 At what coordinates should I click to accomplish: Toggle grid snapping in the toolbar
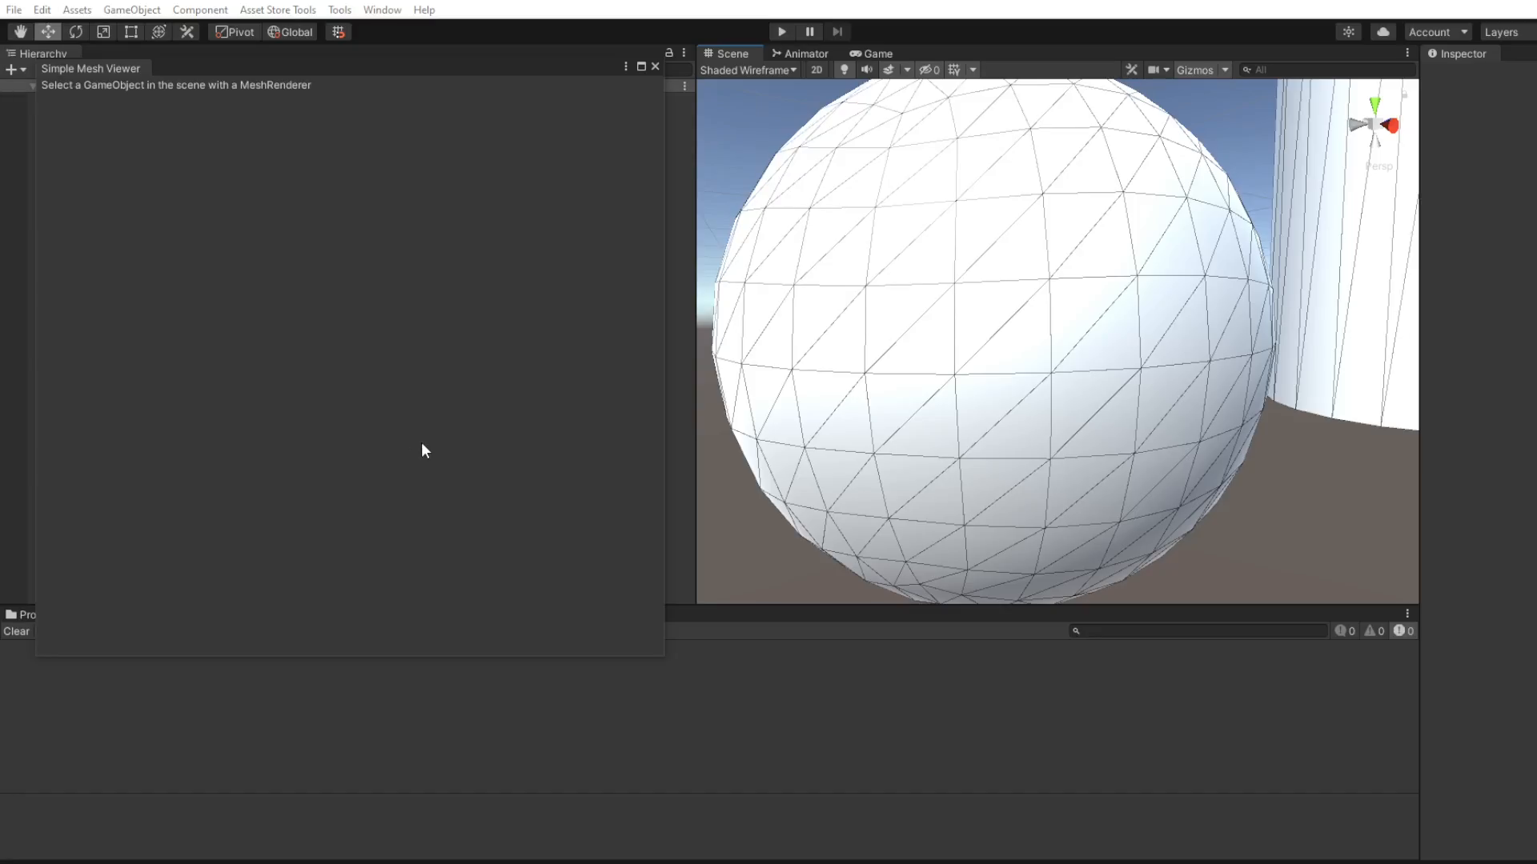pos(339,32)
